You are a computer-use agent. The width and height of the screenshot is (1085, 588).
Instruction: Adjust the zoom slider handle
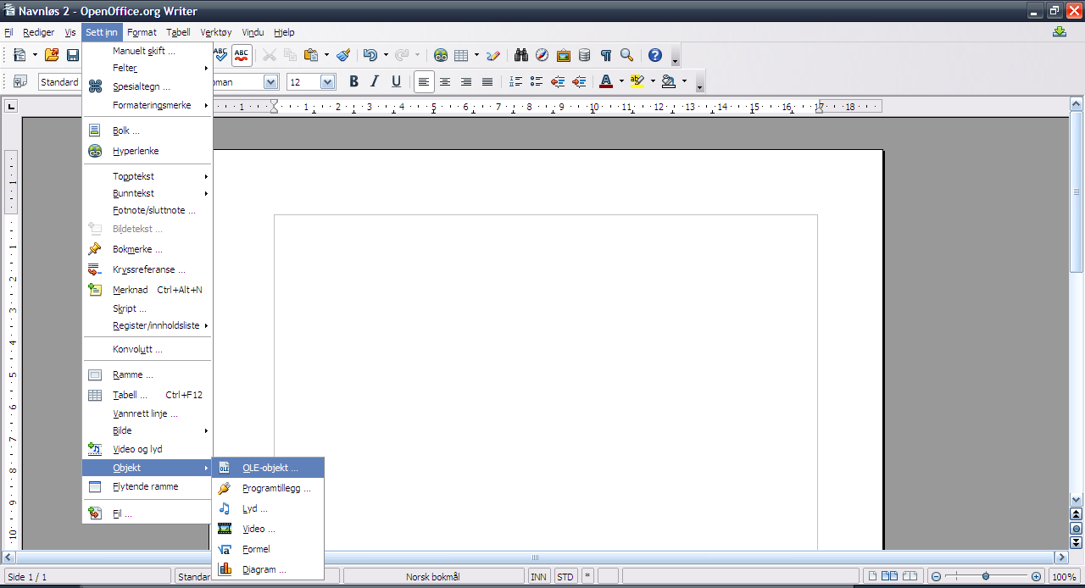[986, 576]
